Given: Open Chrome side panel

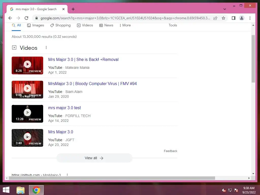Looking at the screenshot, I should 234,18.
